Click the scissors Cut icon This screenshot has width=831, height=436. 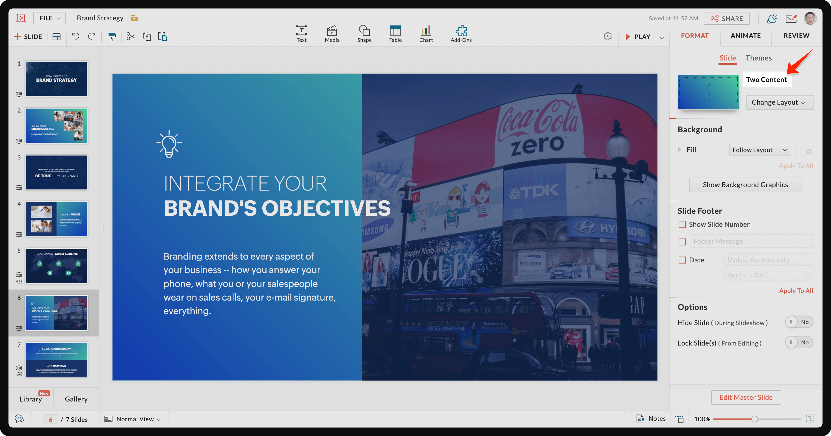point(131,36)
